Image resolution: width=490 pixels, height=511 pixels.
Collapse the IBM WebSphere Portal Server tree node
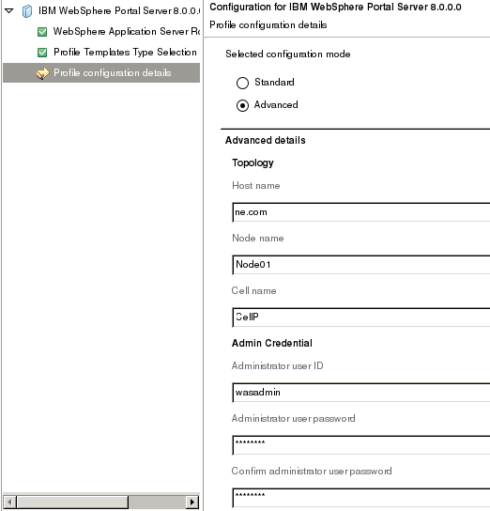coord(9,10)
